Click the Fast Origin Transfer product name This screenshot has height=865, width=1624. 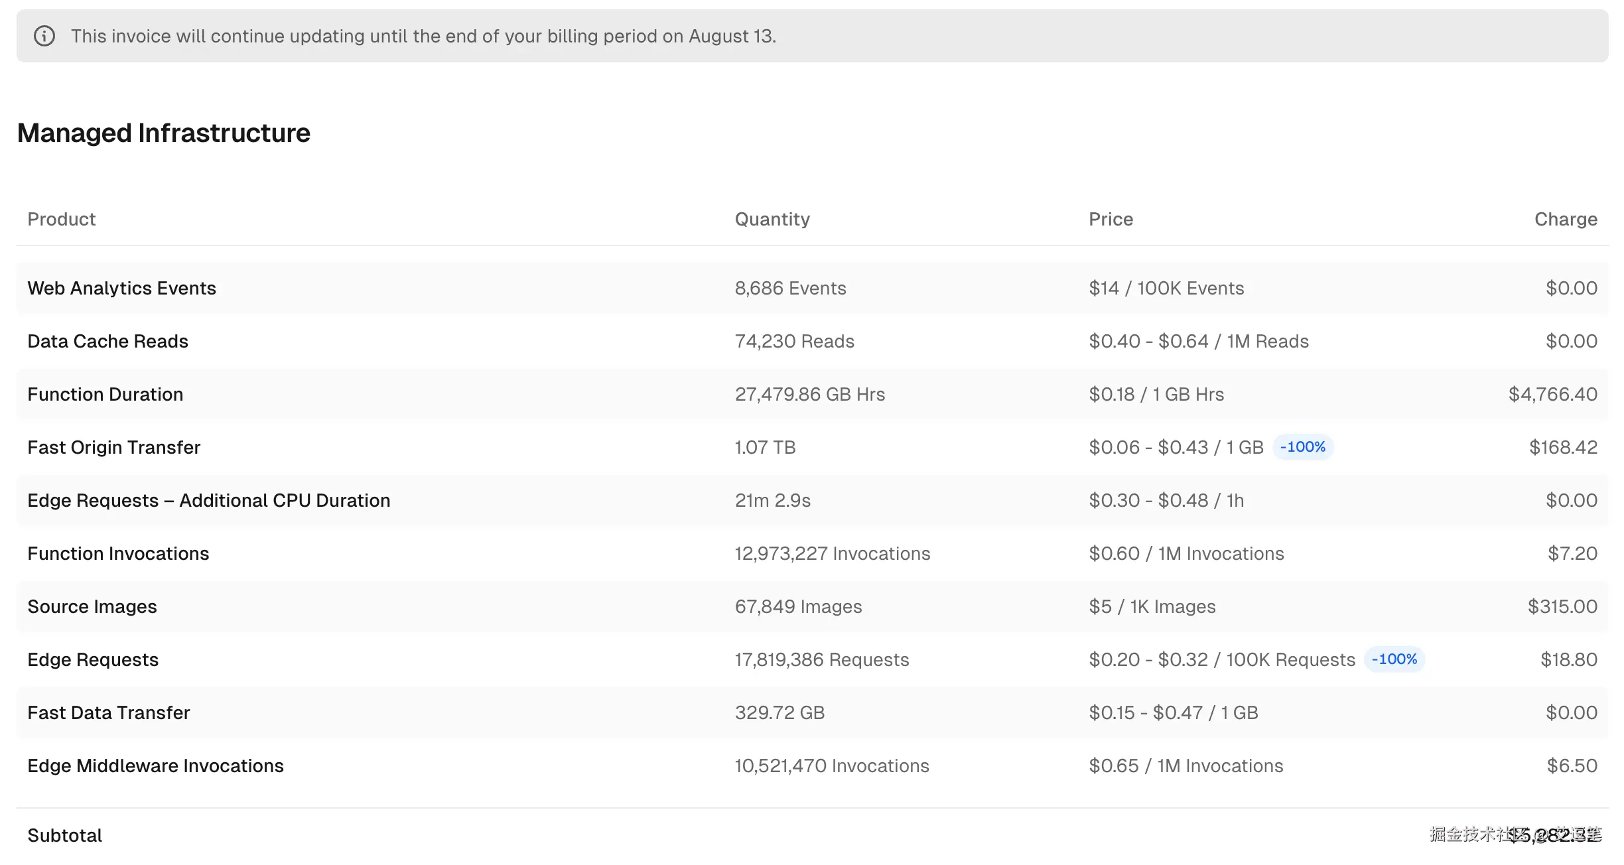113,447
